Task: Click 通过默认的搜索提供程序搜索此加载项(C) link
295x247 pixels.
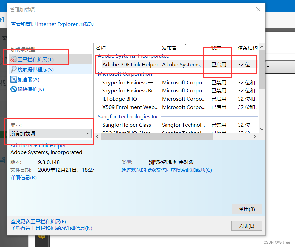Action: [166, 170]
